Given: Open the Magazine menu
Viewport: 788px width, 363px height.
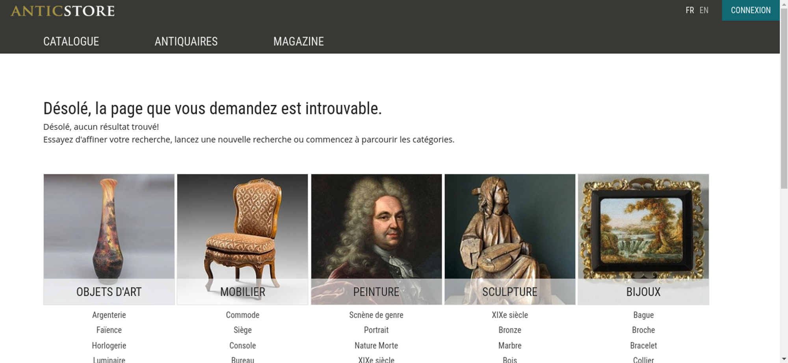Looking at the screenshot, I should [299, 41].
